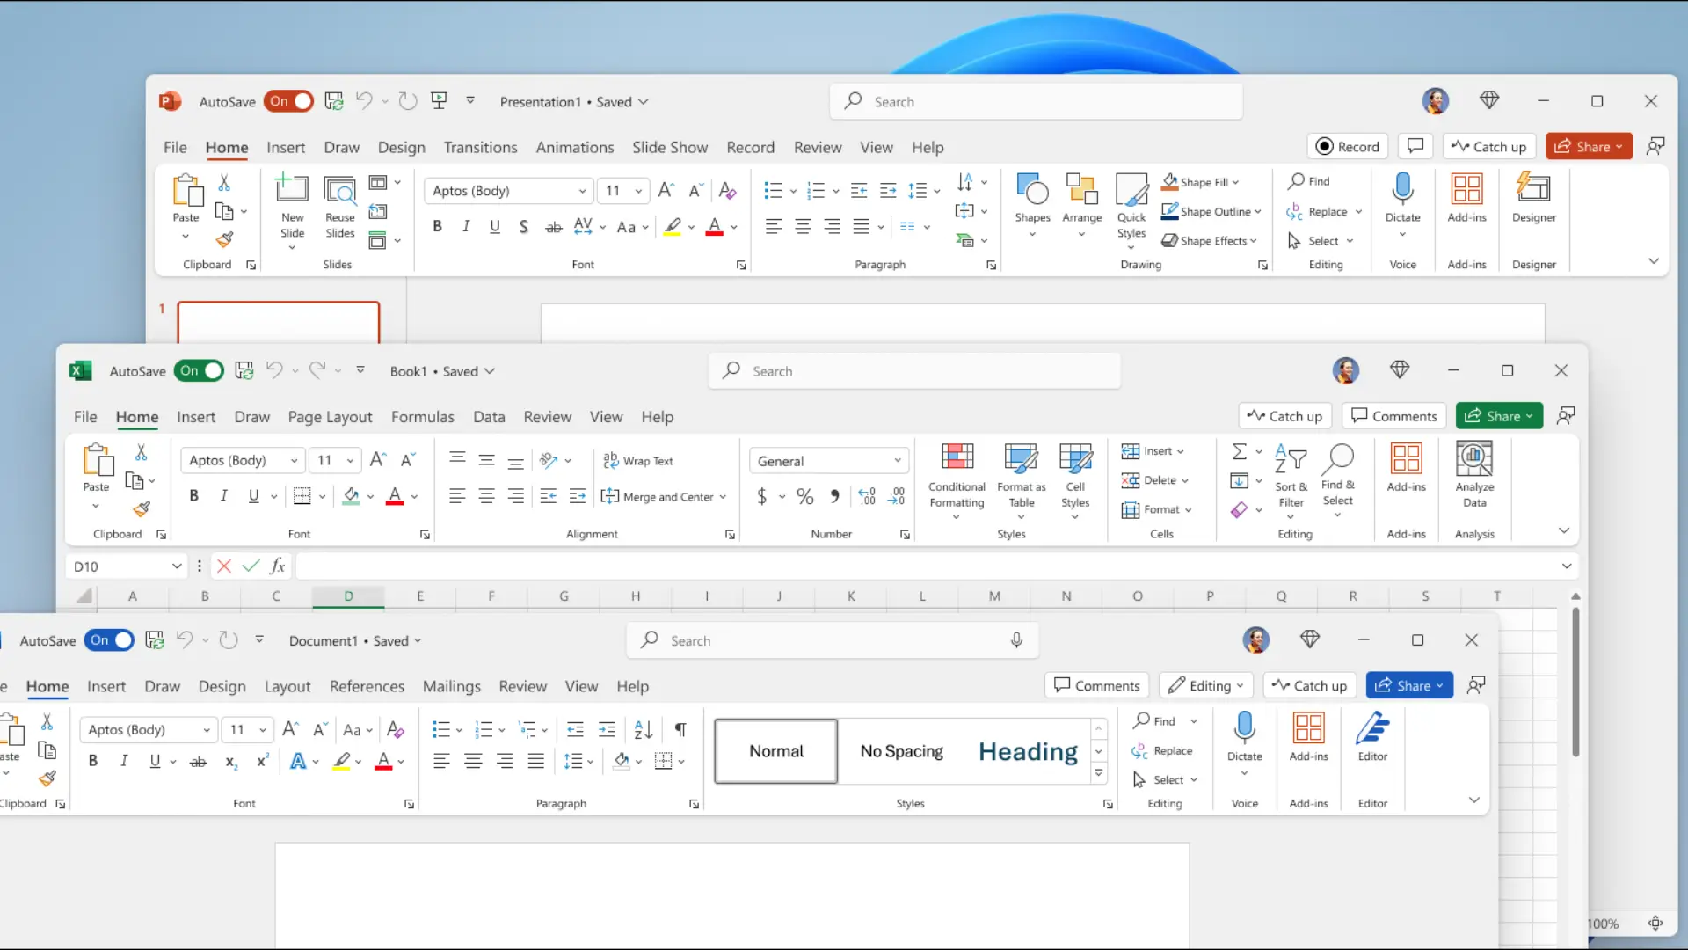The width and height of the screenshot is (1688, 950).
Task: Open the Shapes gallery in PowerPoint
Action: 1032,204
